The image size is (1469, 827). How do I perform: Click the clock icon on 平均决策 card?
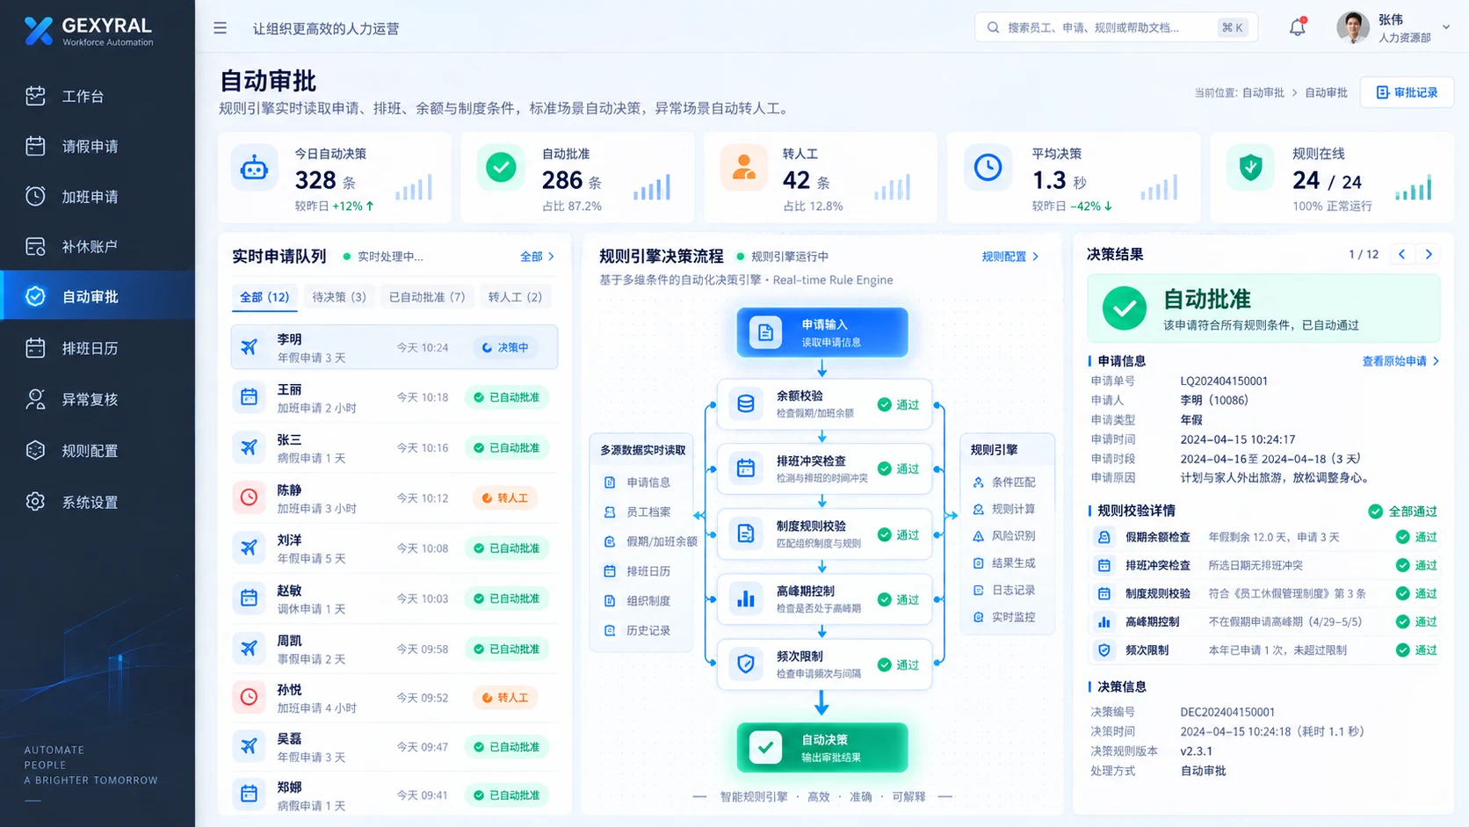click(988, 167)
